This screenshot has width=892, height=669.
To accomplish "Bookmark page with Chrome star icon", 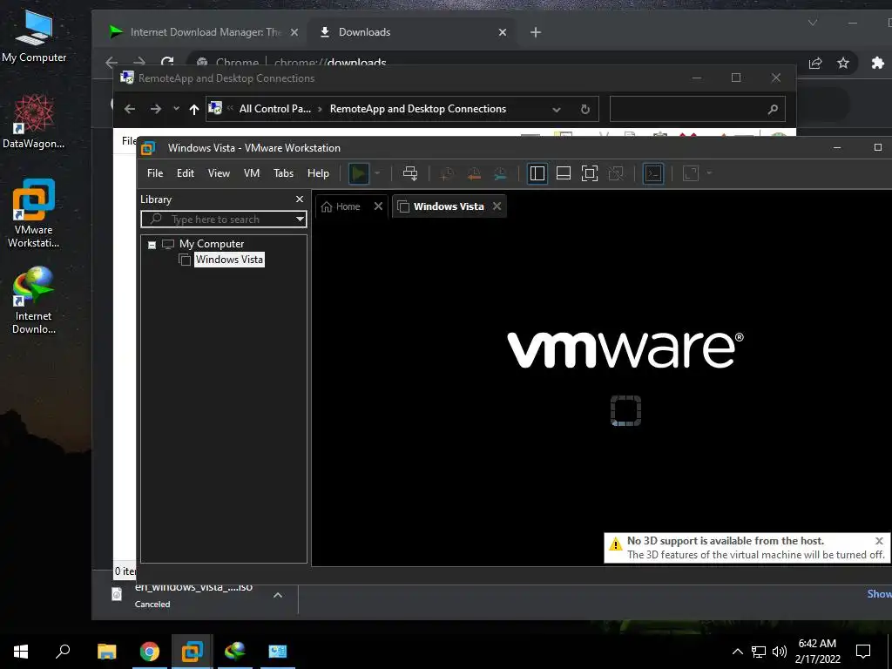I will (x=843, y=63).
